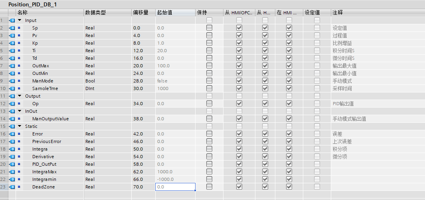Click the tag icon beside the Sp row
Image resolution: width=425 pixels, height=200 pixels.
click(x=12, y=28)
